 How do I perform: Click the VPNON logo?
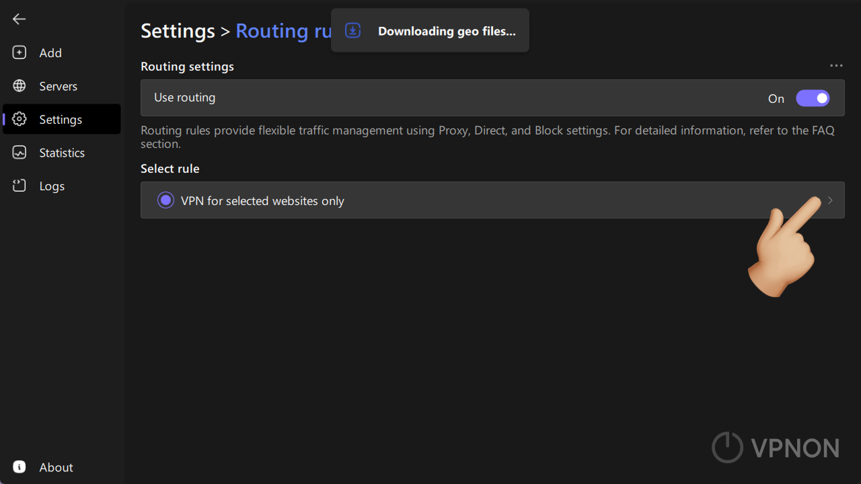pyautogui.click(x=775, y=447)
